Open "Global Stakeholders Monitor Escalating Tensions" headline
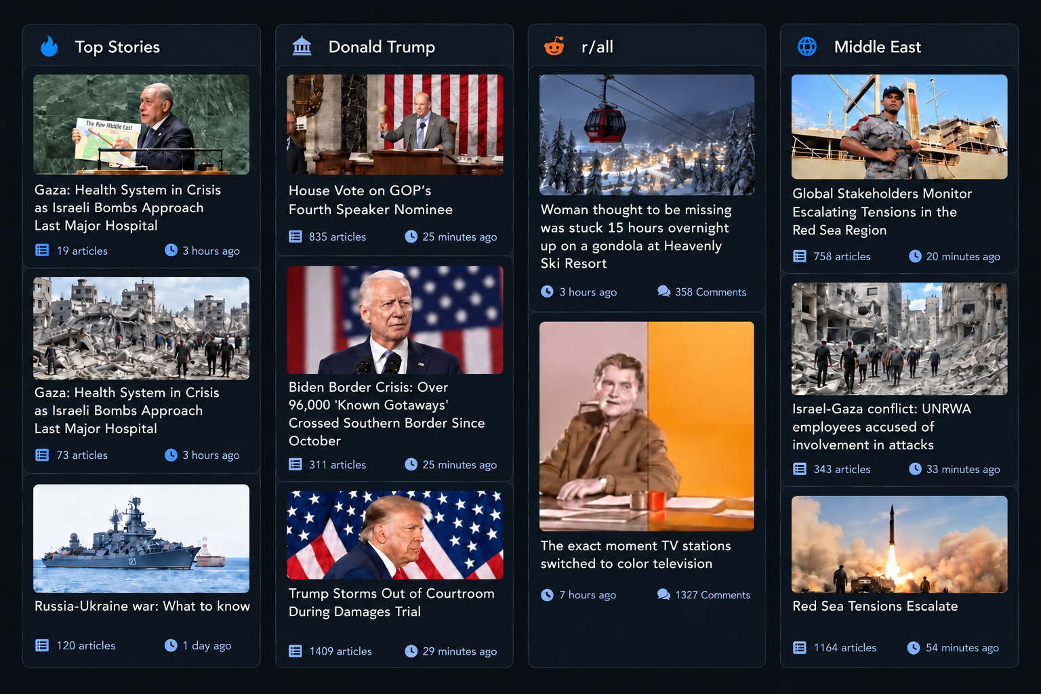1041x694 pixels. coord(882,212)
